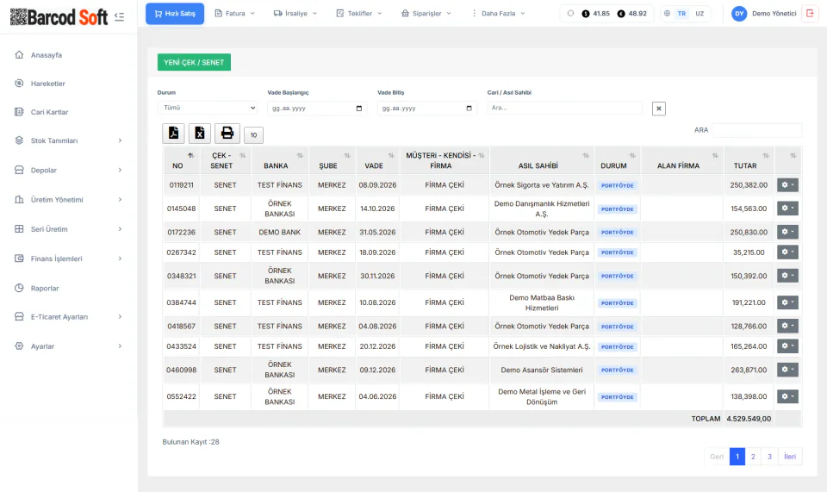Click the PORTFÖYDE badge in row 0119211

point(617,185)
